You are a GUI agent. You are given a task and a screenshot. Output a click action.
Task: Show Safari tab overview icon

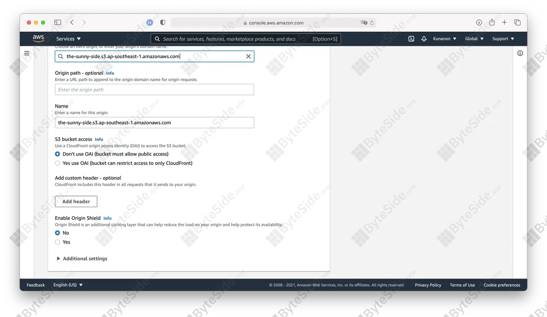pyautogui.click(x=517, y=22)
